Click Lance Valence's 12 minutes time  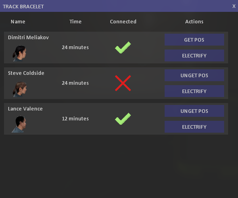(x=75, y=119)
